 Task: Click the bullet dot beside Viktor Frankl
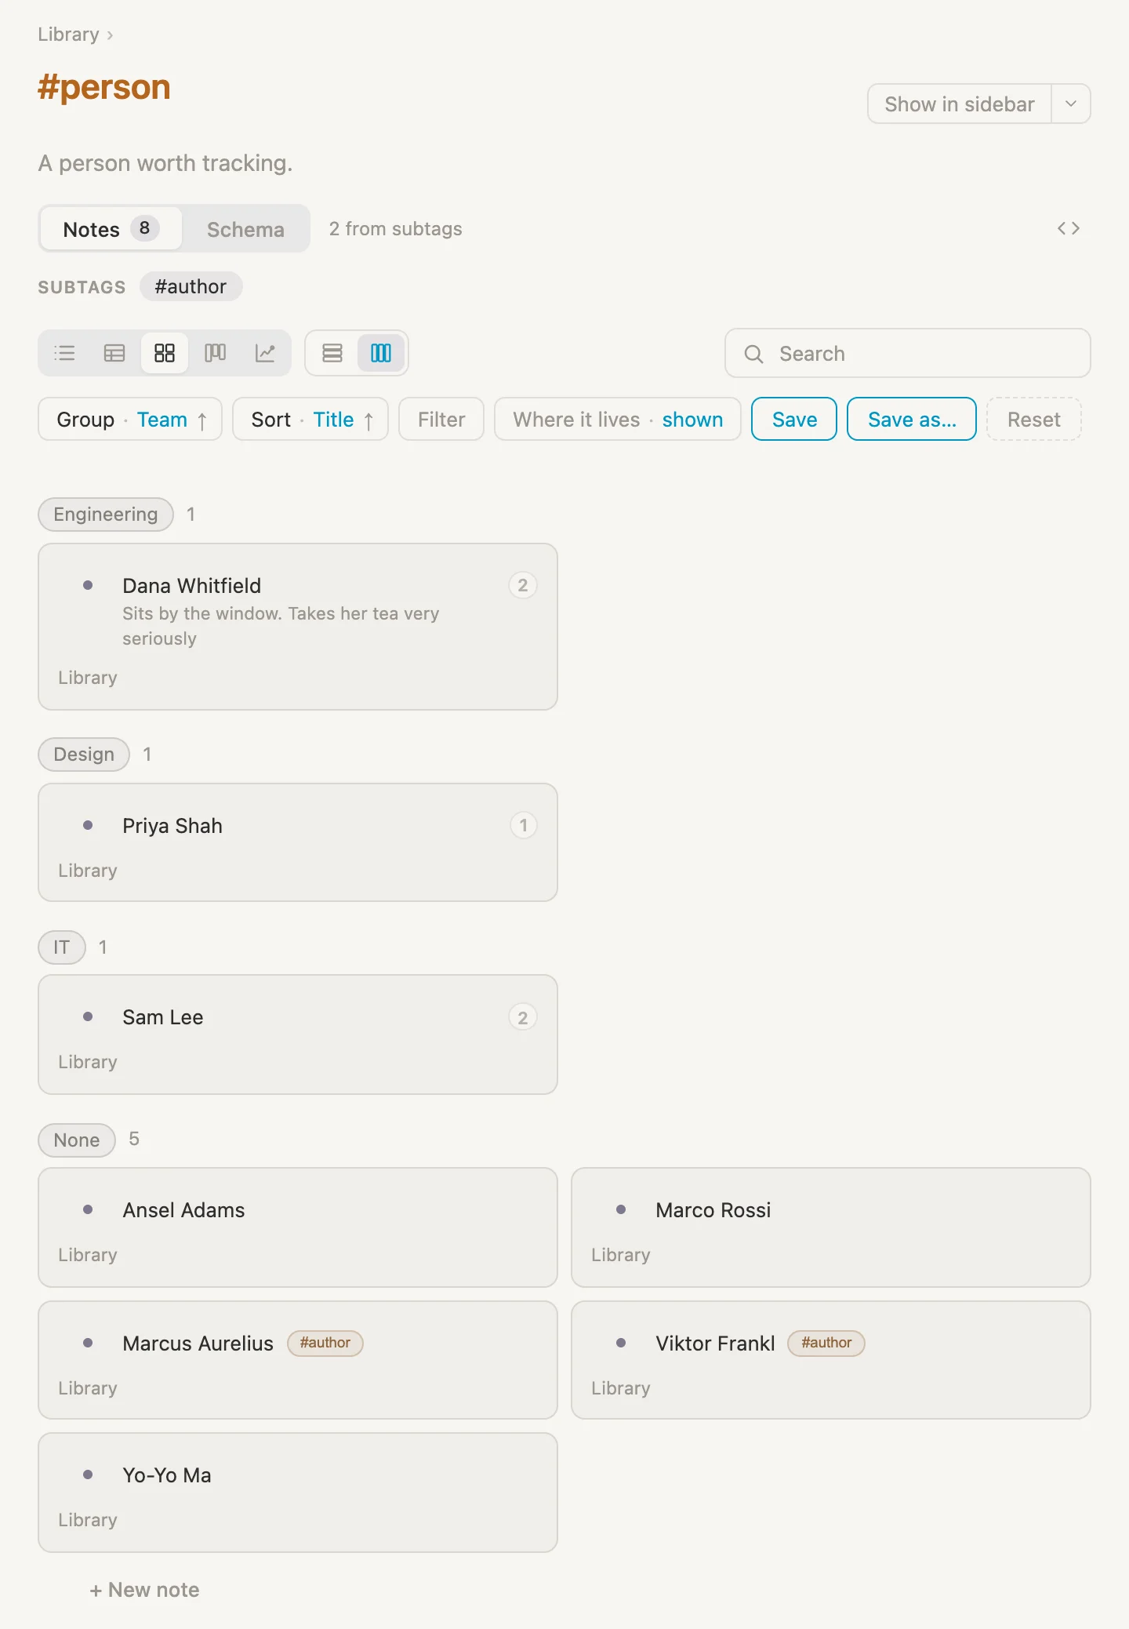[621, 1343]
